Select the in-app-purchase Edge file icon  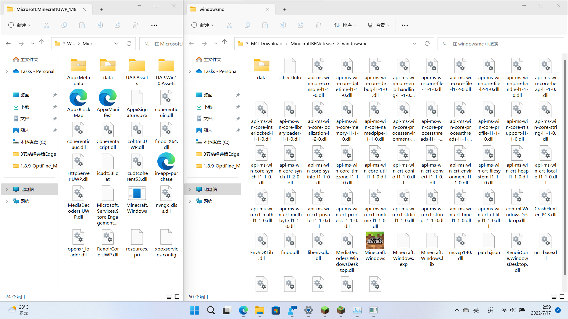tap(166, 167)
